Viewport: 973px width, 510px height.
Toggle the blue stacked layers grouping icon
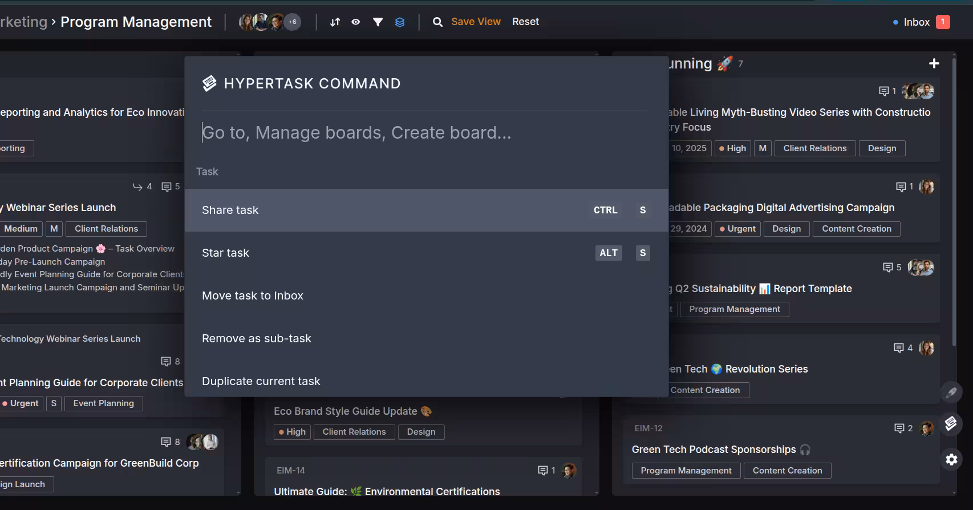[400, 22]
